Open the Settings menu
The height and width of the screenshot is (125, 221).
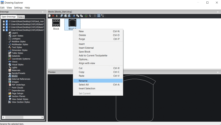point(18,8)
